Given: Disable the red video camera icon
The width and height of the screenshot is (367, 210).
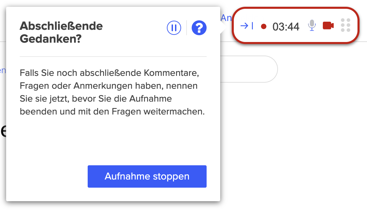Looking at the screenshot, I should point(328,26).
